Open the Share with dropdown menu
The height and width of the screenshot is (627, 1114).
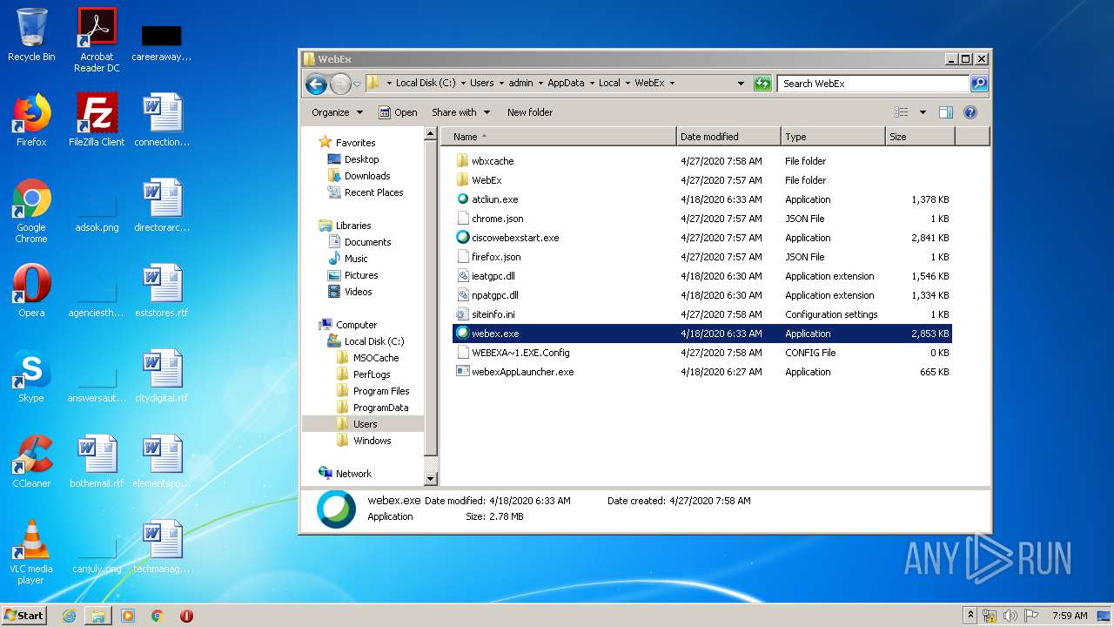tap(461, 112)
